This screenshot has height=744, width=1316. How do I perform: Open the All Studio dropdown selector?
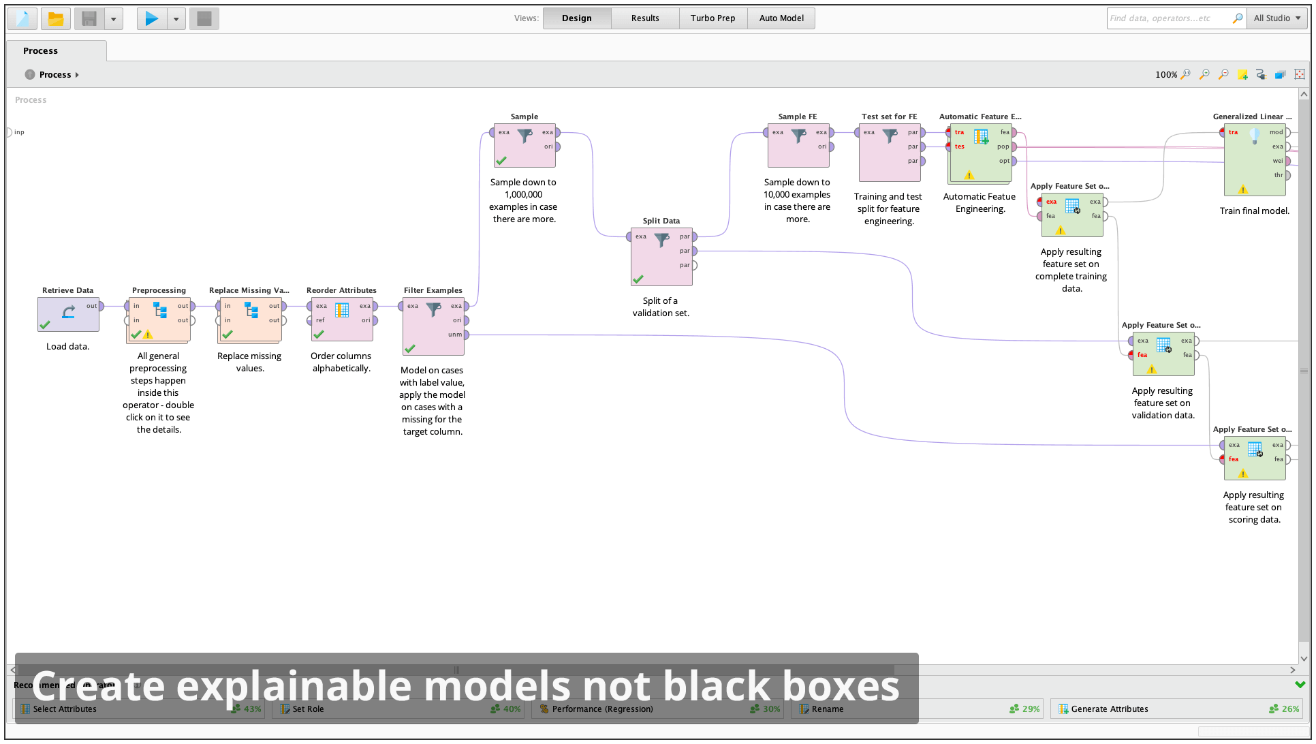click(x=1277, y=18)
